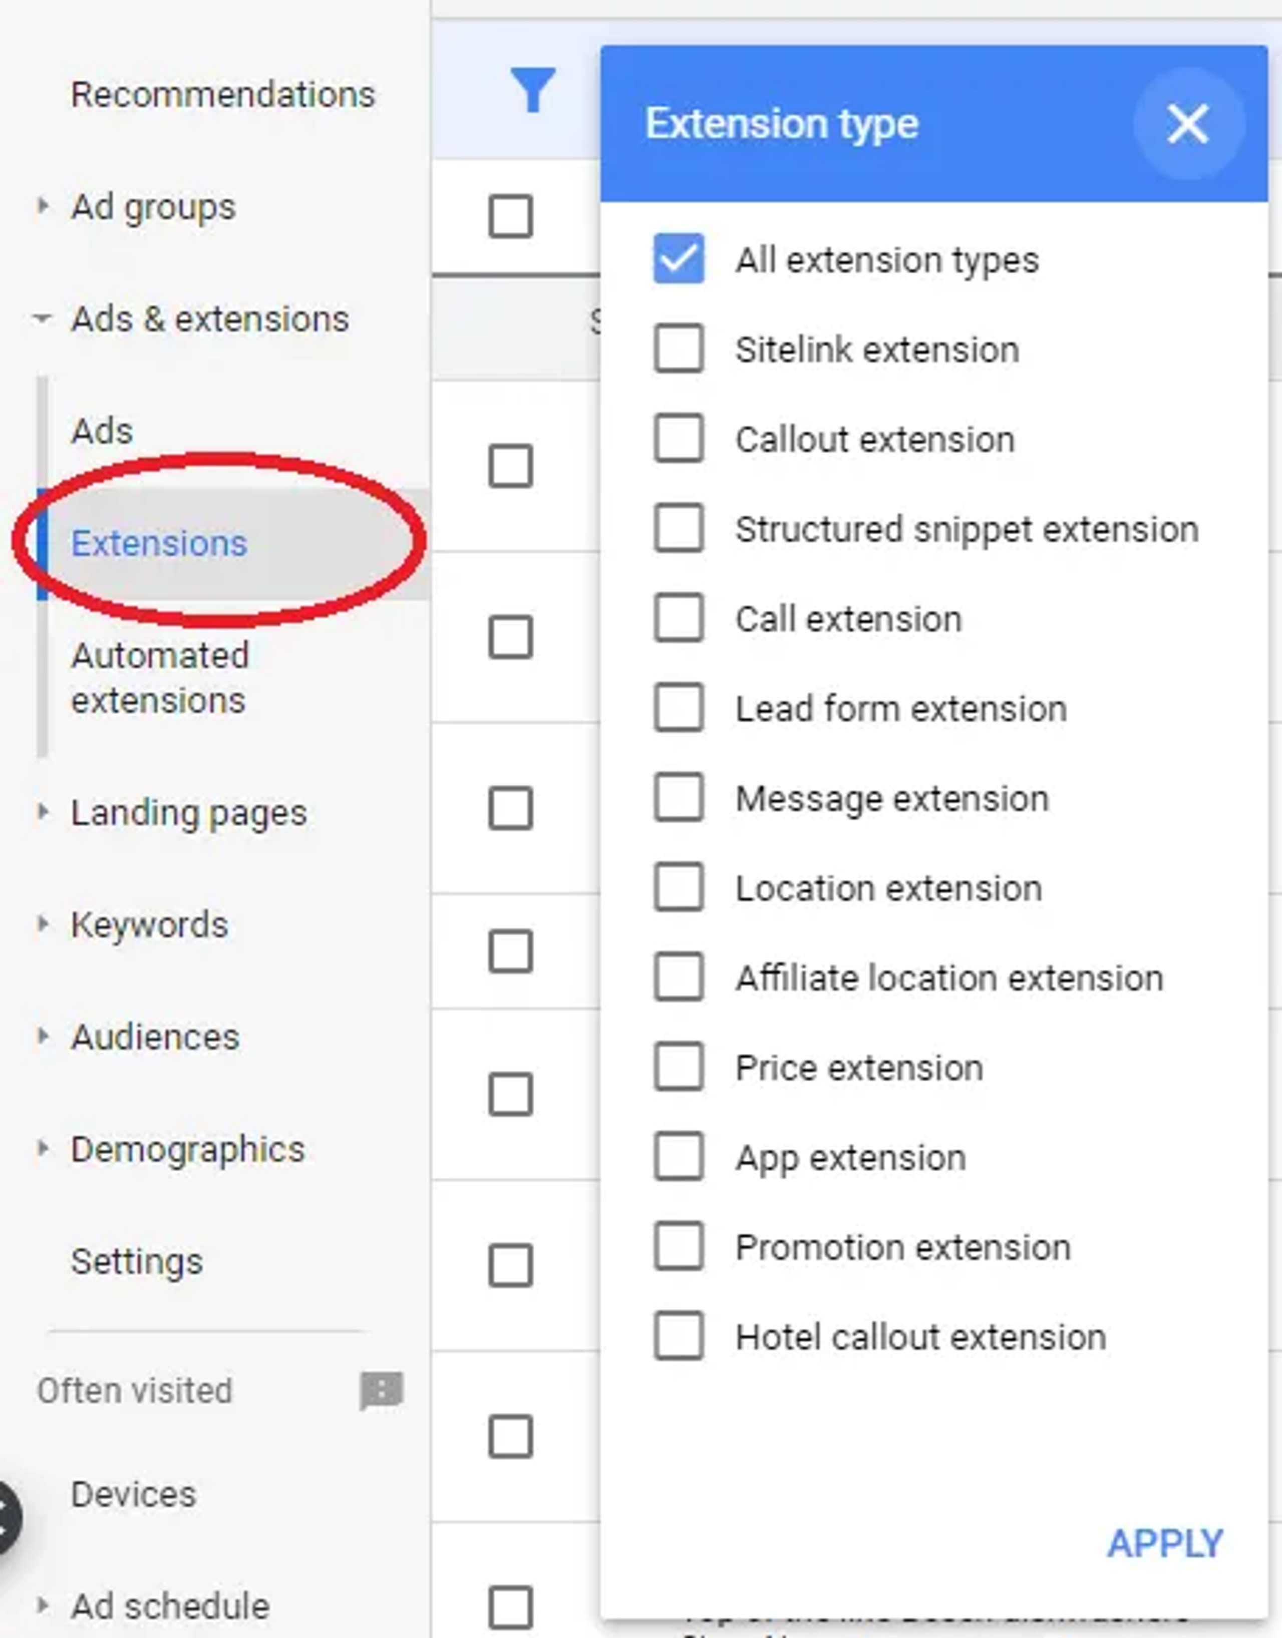Close the Extension type panel
This screenshot has width=1282, height=1638.
click(x=1187, y=124)
